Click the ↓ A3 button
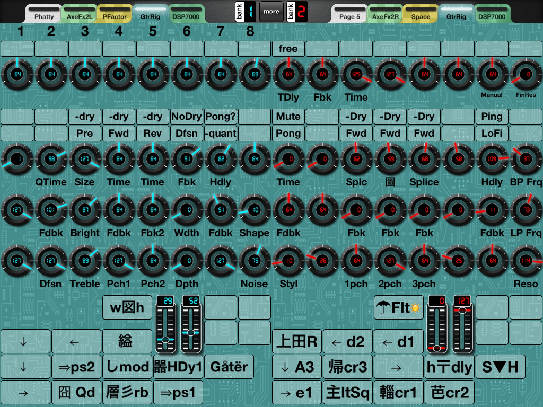Image resolution: width=543 pixels, height=407 pixels. click(297, 367)
